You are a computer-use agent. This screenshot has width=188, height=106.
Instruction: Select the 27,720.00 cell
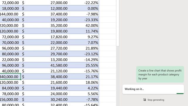[x=45, y=48]
